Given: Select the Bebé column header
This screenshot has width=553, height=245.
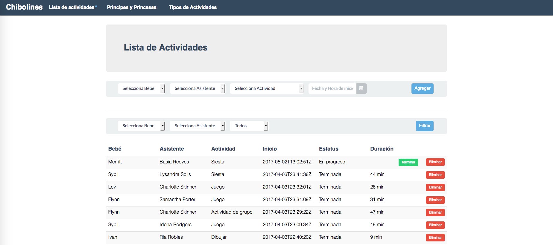Looking at the screenshot, I should (115, 149).
